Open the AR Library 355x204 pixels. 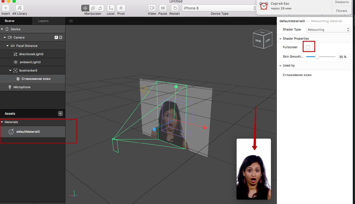(x=20, y=8)
